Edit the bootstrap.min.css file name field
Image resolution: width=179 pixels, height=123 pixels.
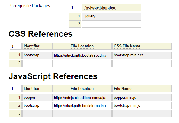142,55
